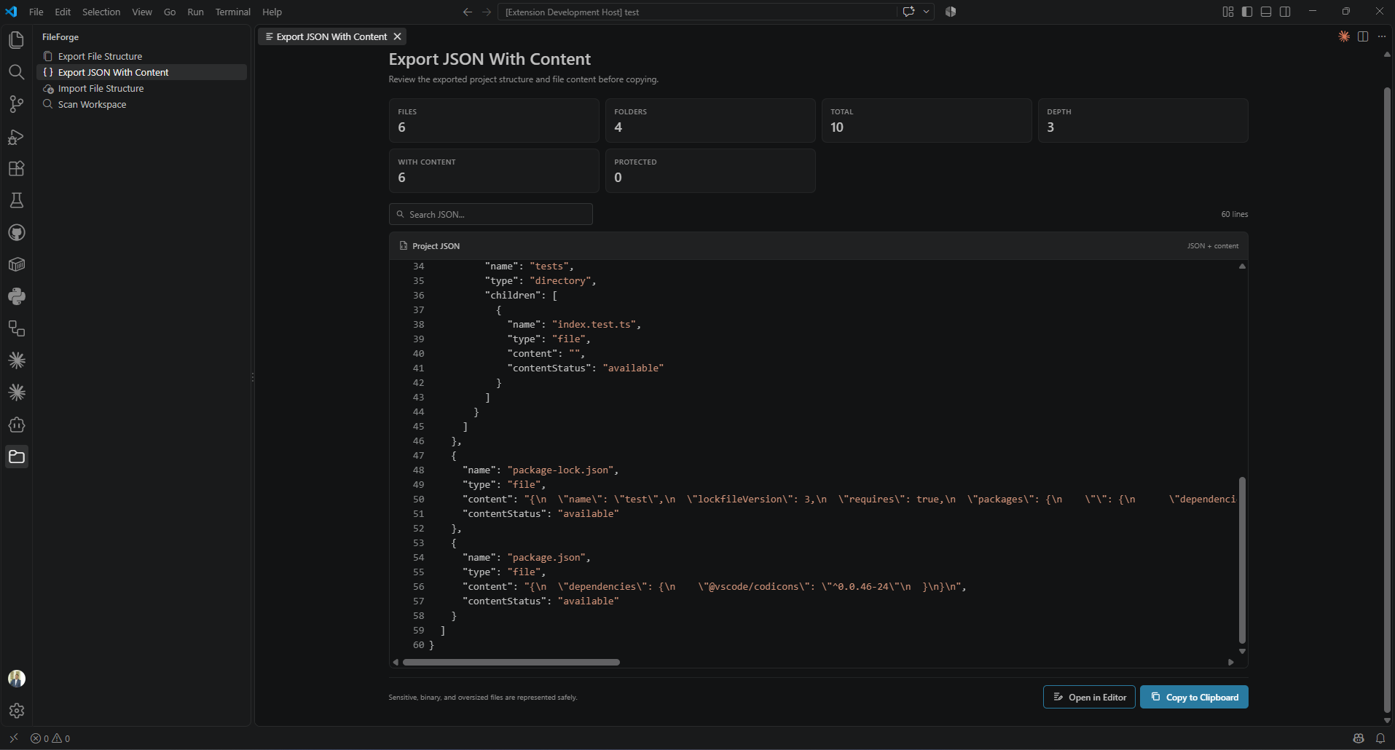The image size is (1395, 750).
Task: Click the split-circle icon beside the chat button
Action: (x=951, y=12)
